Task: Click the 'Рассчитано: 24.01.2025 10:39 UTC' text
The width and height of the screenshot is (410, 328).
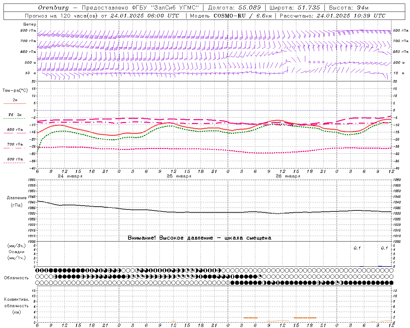Action: point(332,16)
